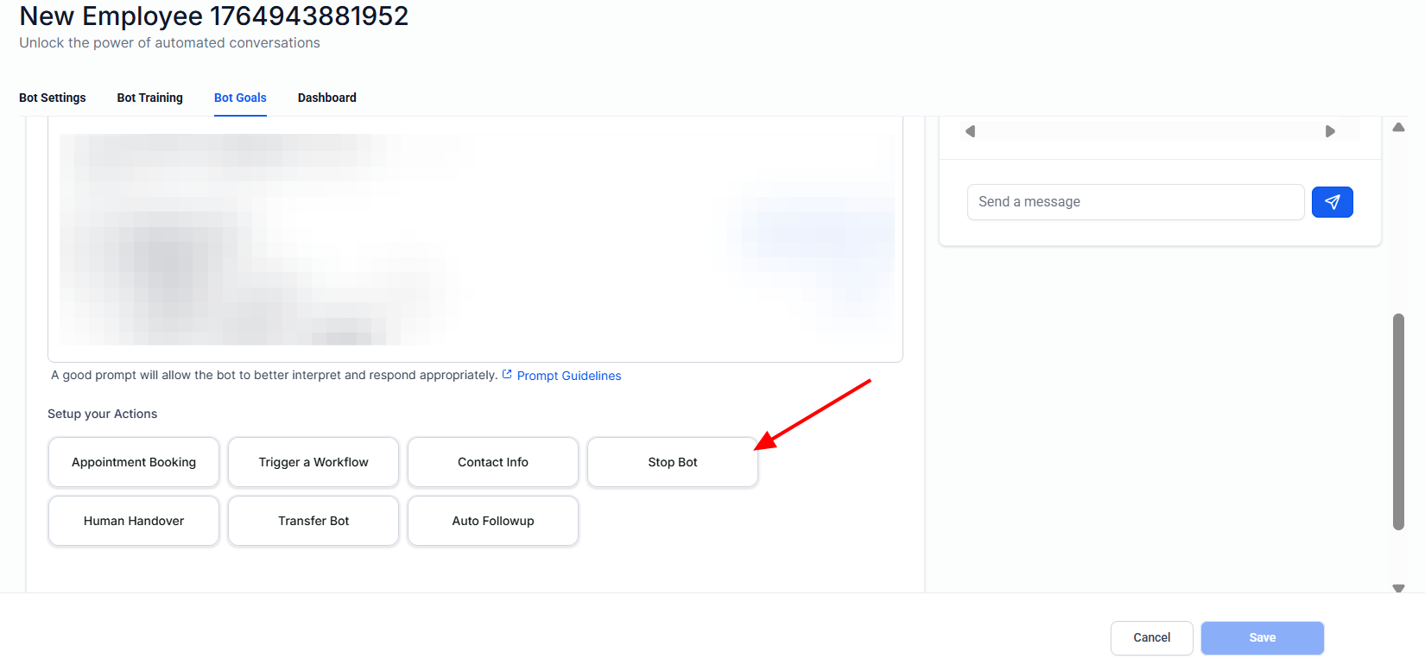Add the Appointment Booking action

coord(134,462)
